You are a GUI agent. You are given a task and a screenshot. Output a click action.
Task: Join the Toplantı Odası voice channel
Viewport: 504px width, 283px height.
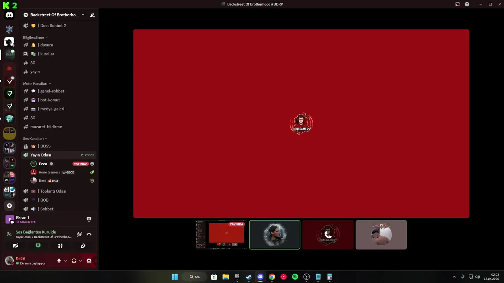pyautogui.click(x=58, y=191)
